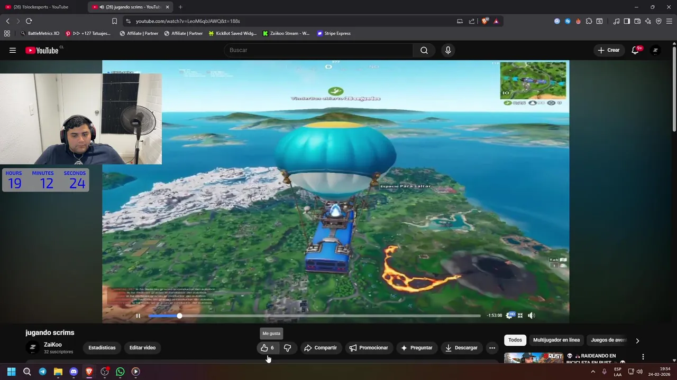Open options for Raideando en Rust video

[643, 357]
